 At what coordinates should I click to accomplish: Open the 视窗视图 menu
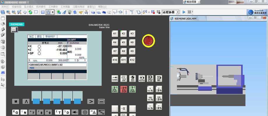click(17, 7)
